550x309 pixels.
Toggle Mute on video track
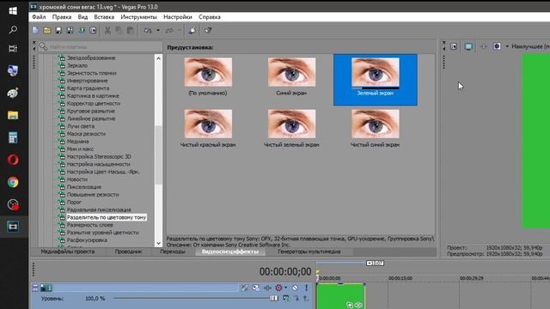click(x=295, y=288)
